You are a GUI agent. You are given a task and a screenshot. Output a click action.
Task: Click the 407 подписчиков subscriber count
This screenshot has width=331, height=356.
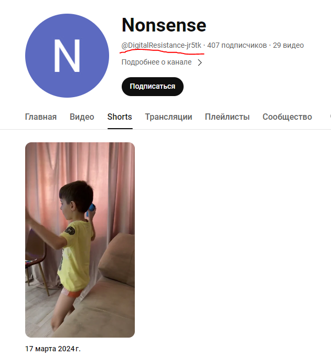237,45
